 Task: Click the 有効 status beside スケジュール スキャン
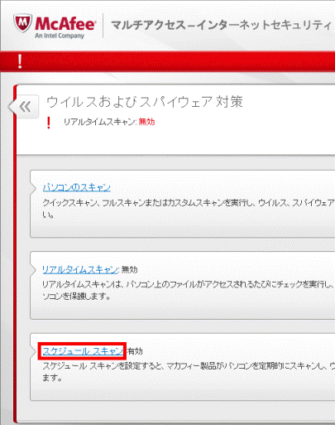click(135, 351)
